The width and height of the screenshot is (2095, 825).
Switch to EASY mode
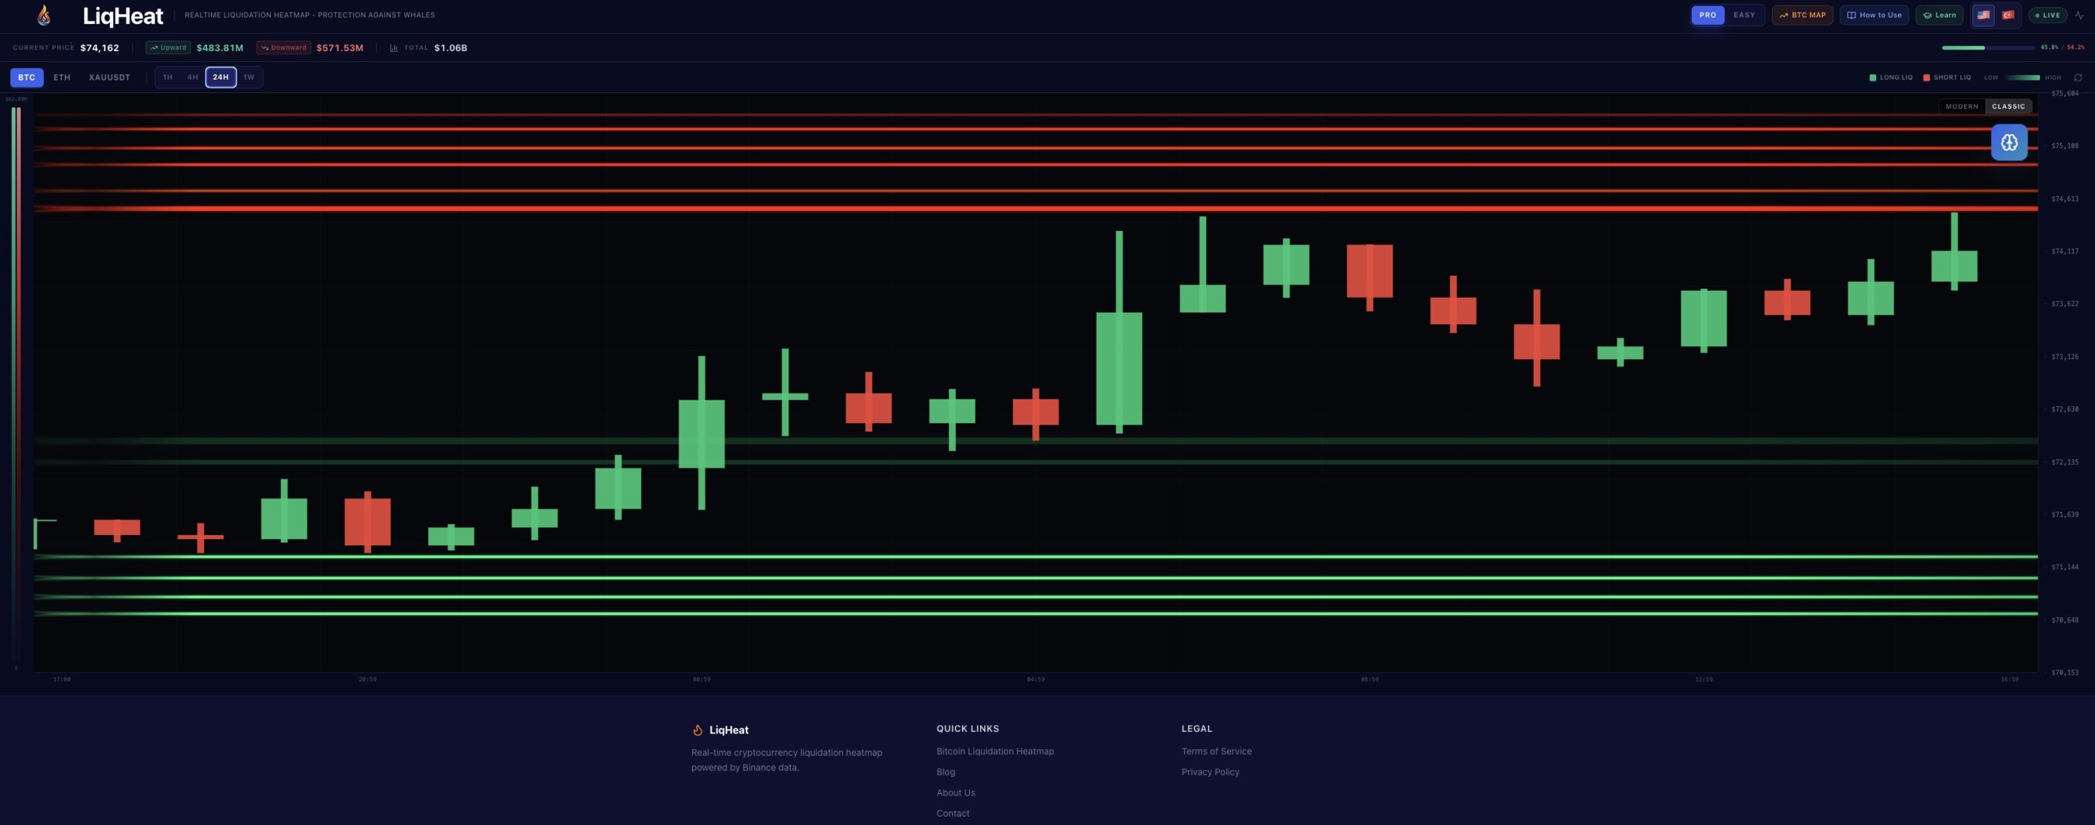coord(1744,16)
